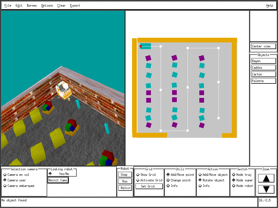Select Rotate object action

click(200, 180)
